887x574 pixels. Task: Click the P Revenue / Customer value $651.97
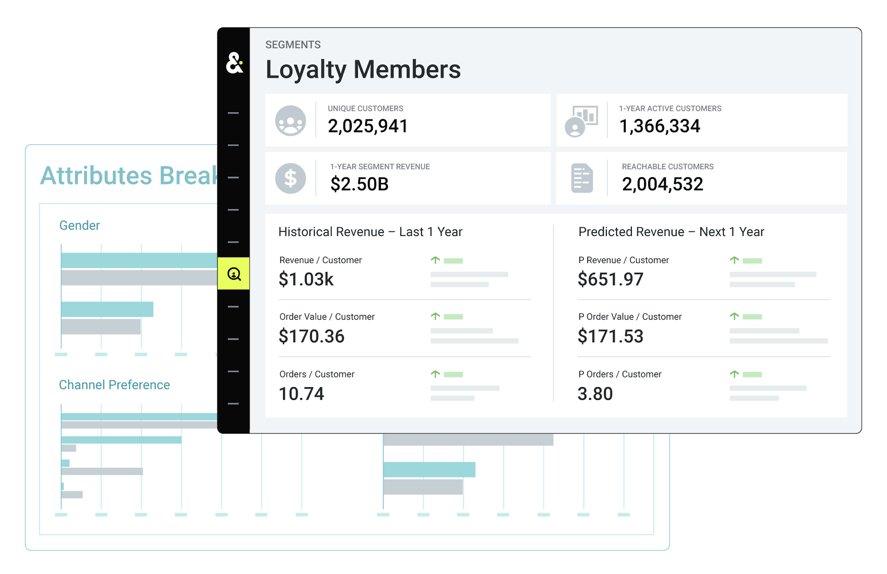(611, 280)
